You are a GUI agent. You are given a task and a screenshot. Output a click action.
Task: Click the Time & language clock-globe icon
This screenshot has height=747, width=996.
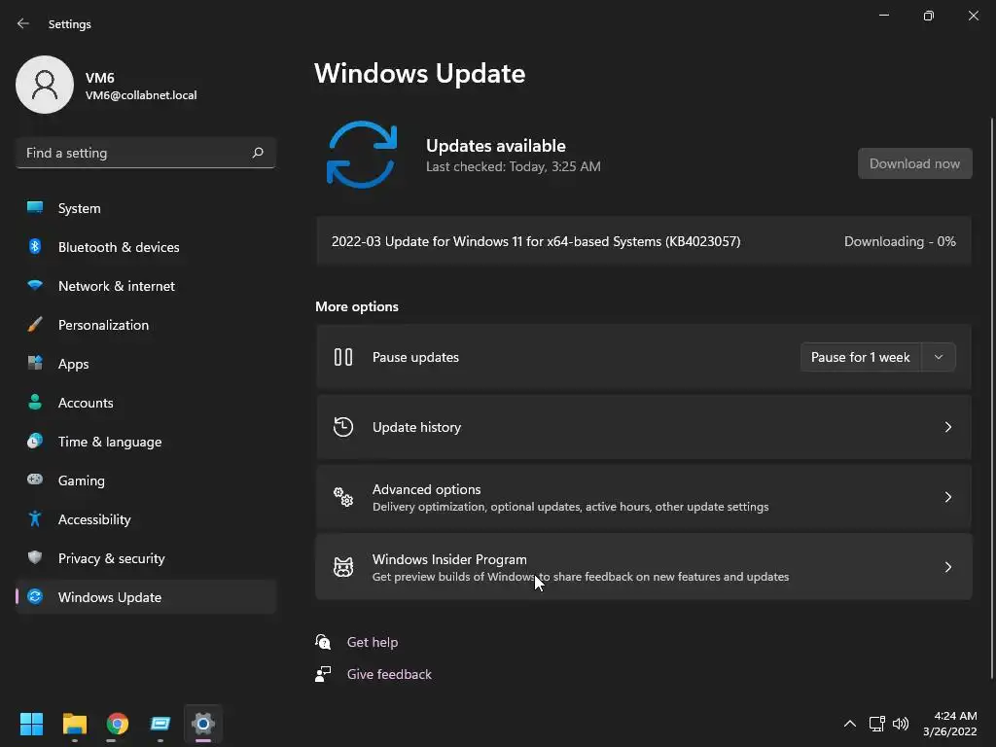click(x=35, y=441)
